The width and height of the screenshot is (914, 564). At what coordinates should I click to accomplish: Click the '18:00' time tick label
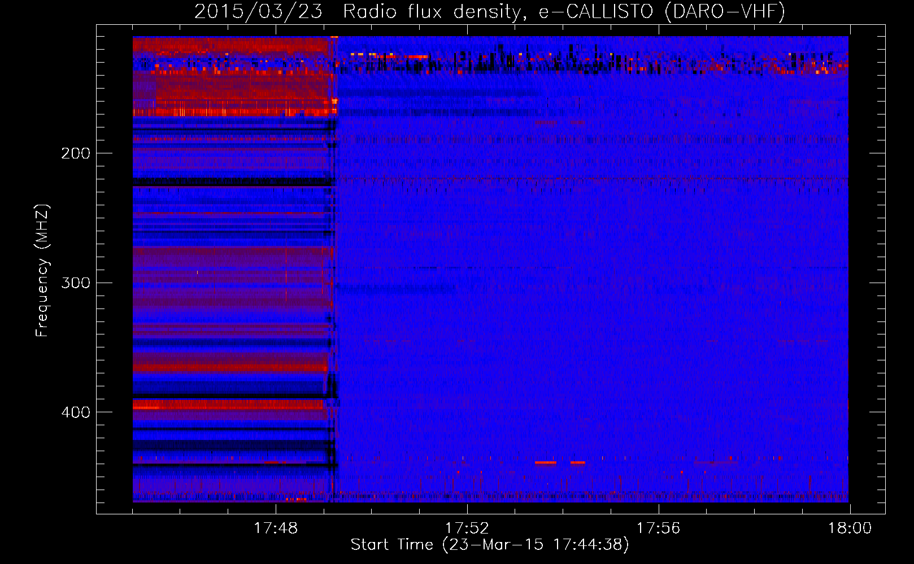coord(850,528)
